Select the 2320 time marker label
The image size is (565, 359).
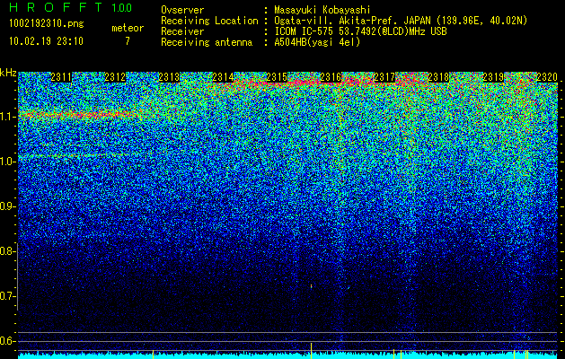point(547,77)
